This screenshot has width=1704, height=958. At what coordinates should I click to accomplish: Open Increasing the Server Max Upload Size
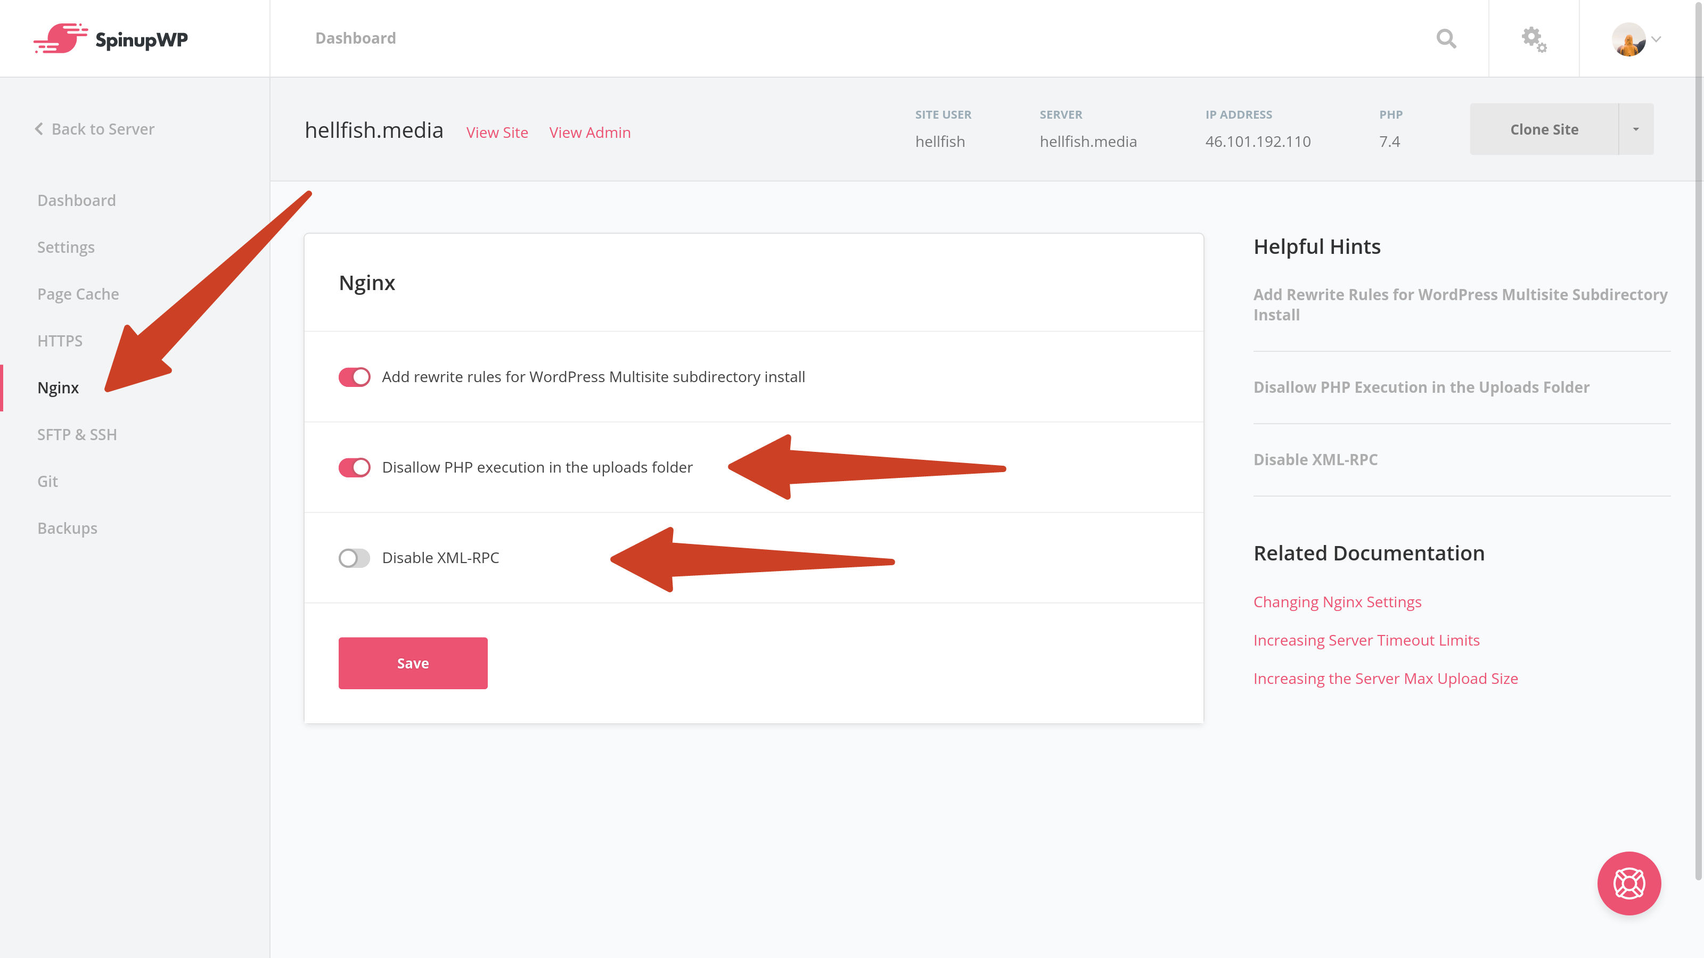click(1385, 679)
